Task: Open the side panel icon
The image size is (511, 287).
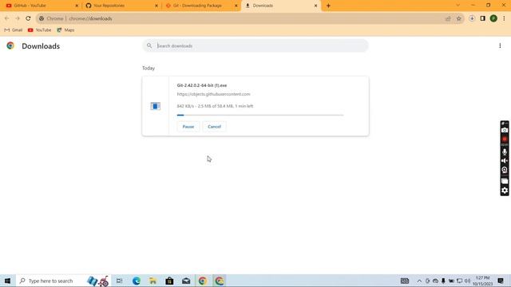Action: (482, 18)
